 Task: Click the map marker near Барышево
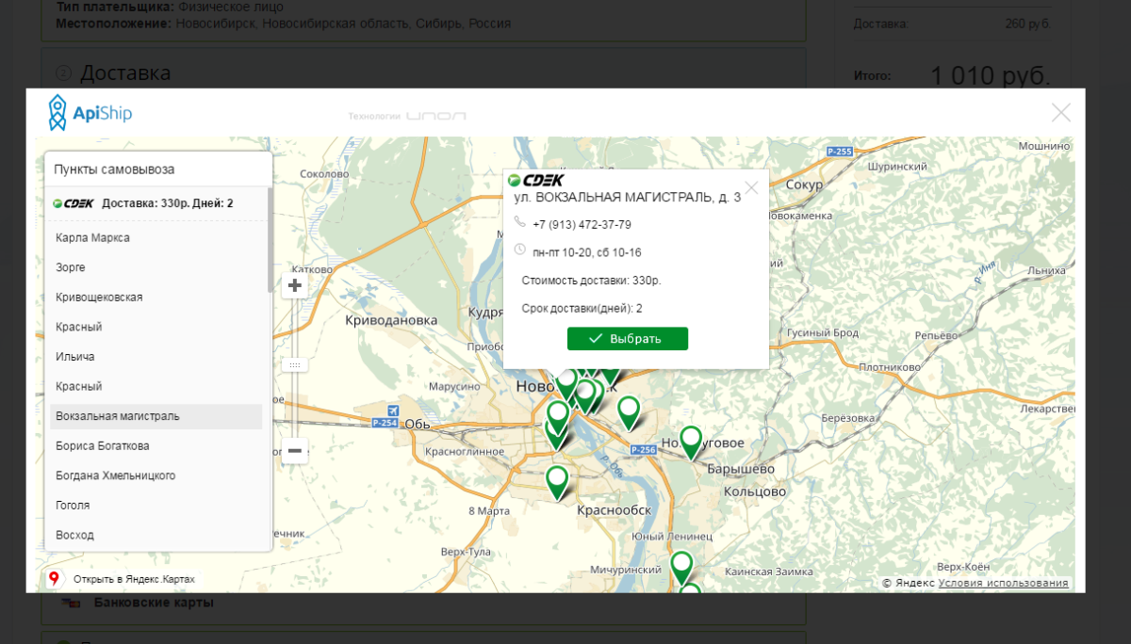691,440
